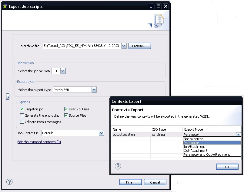Click the archive file path field

(x=82, y=46)
